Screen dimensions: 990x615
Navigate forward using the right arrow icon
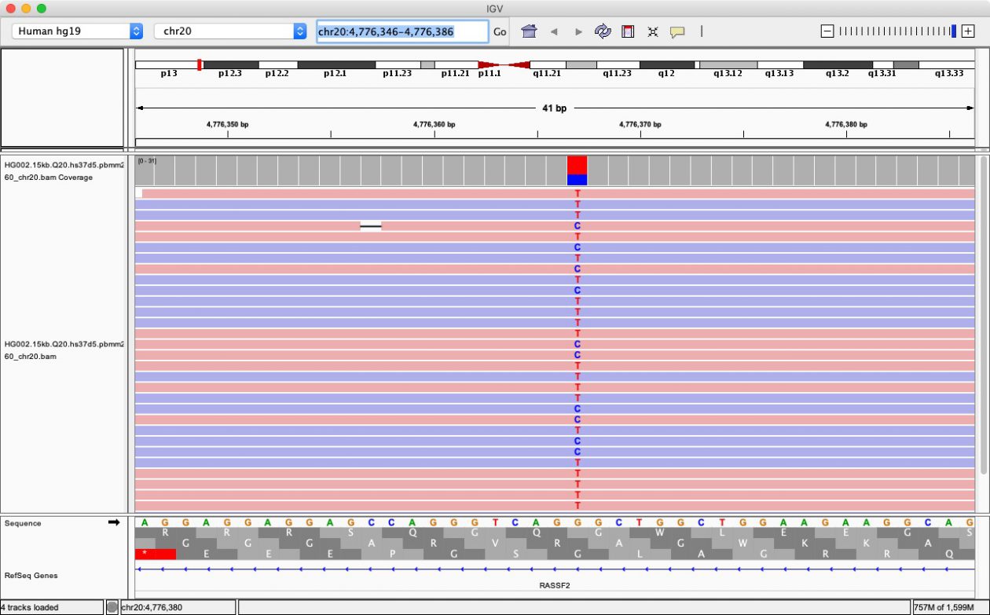(x=578, y=31)
